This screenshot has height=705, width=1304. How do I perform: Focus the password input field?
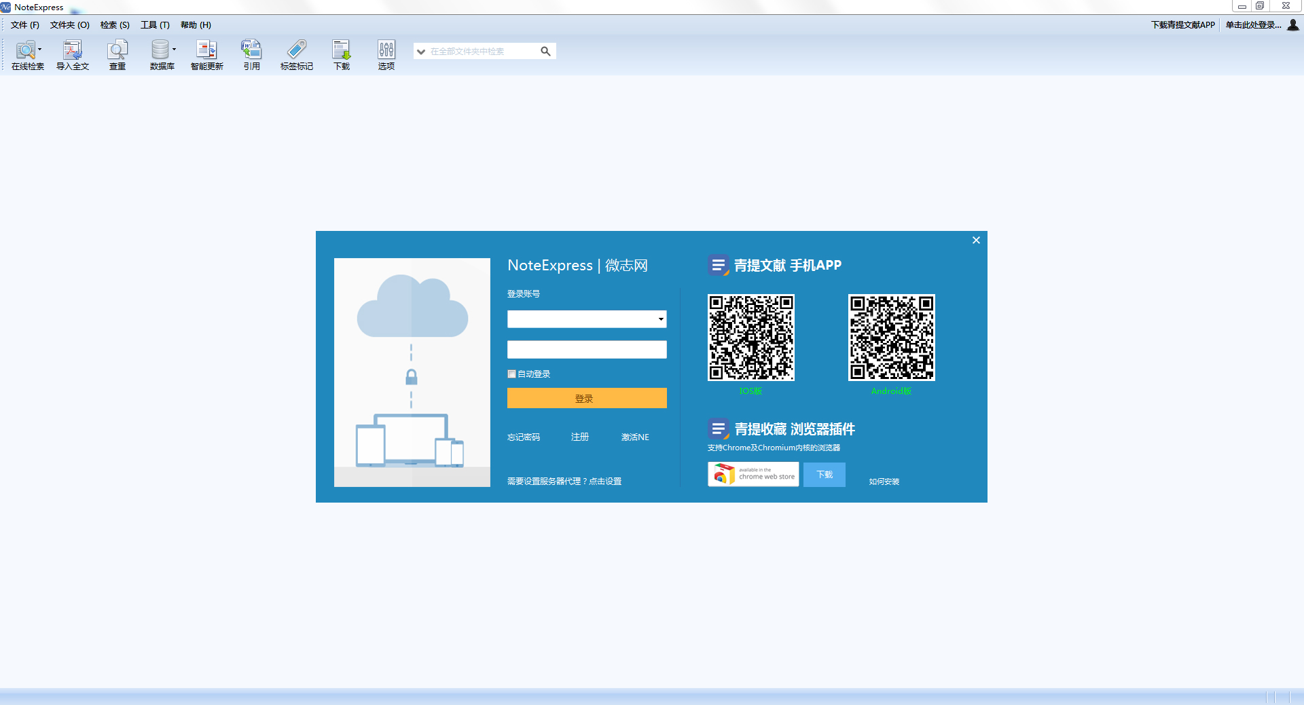(587, 350)
